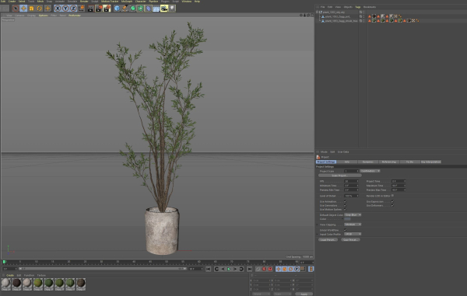Screen dimensions: 467x296
Task: Toggle the coordinate system icon
Action: coord(81,9)
